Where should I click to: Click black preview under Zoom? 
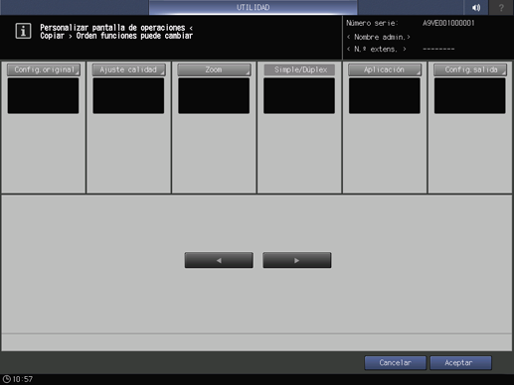pos(214,95)
